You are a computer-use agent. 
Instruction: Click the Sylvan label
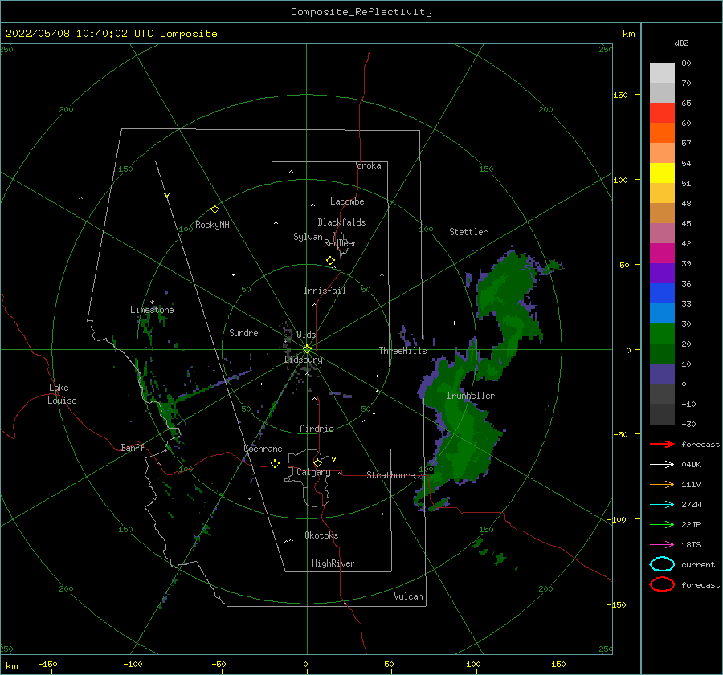(x=308, y=237)
